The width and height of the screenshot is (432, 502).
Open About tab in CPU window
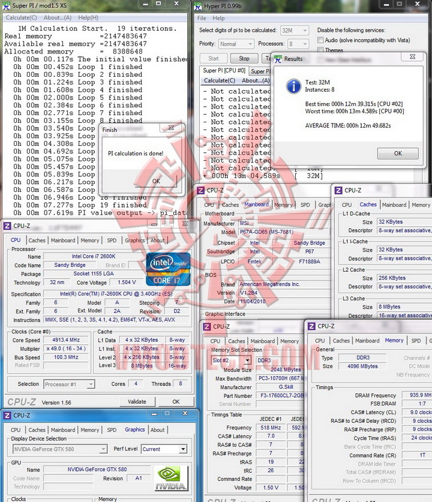(157, 240)
